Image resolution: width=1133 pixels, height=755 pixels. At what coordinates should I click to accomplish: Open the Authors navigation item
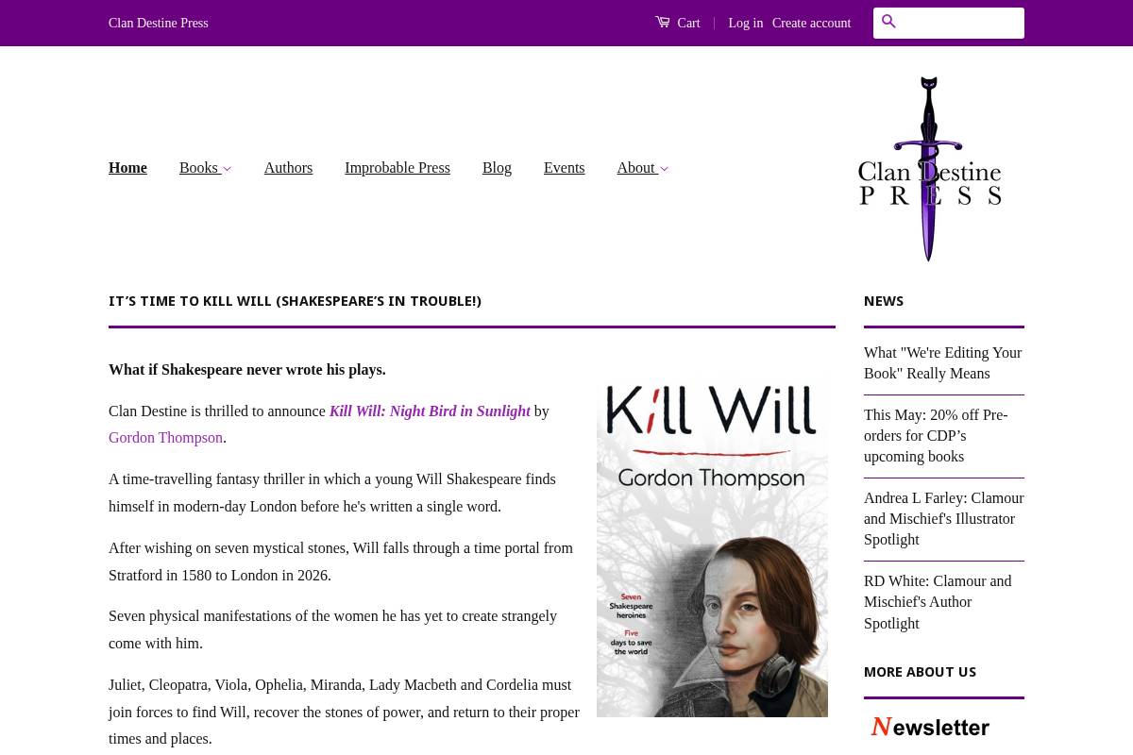click(288, 168)
